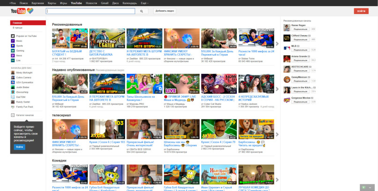Click the Sports category icon
Viewport: 378px width, 191px height.
[13, 46]
